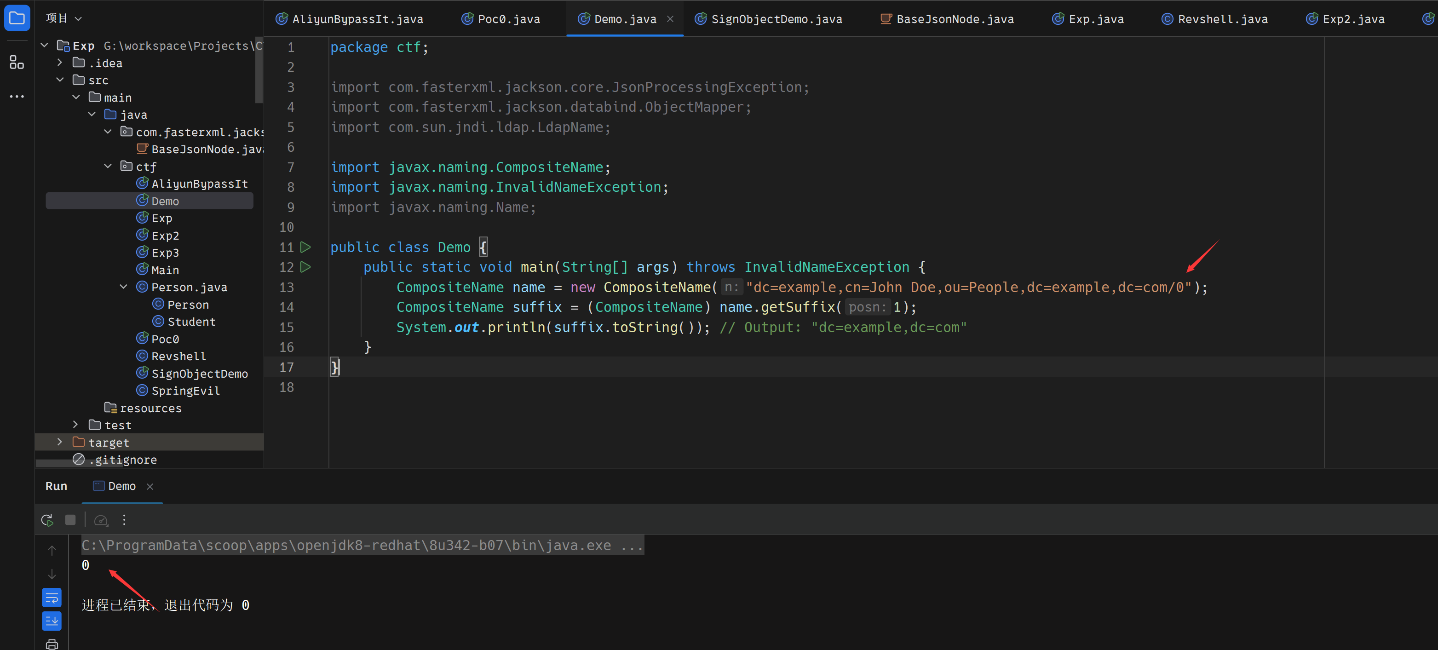Collapse the ctf package node
The width and height of the screenshot is (1438, 650).
[x=108, y=167]
